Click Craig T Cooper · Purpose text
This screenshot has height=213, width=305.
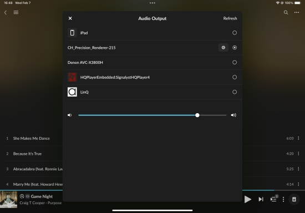(x=40, y=203)
